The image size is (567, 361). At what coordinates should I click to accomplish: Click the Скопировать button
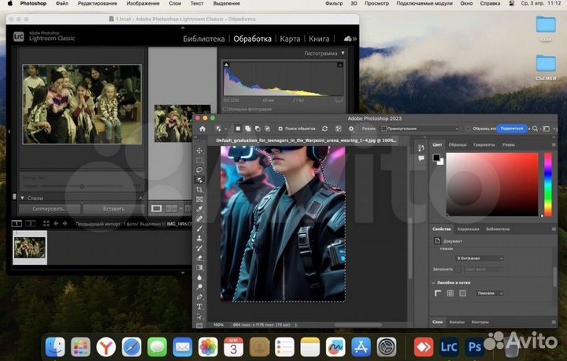coord(50,208)
